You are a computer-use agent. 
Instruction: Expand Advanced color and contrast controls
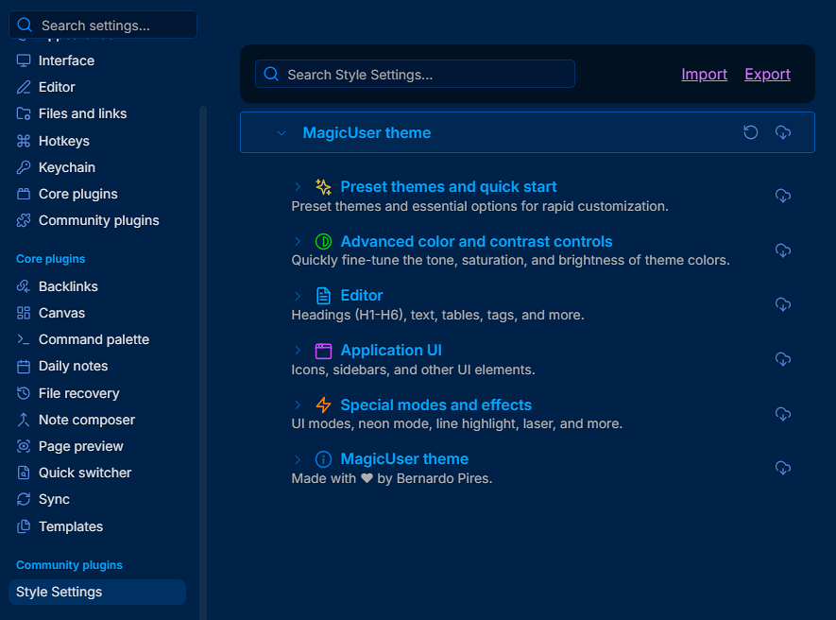point(298,242)
